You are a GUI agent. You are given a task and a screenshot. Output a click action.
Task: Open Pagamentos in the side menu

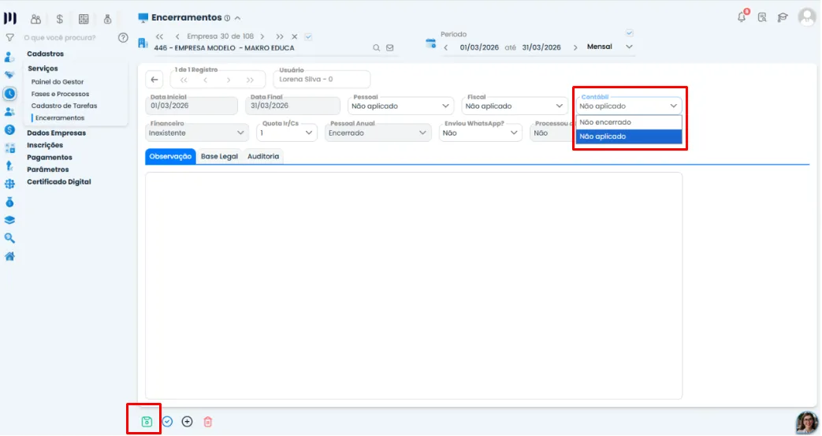click(50, 158)
